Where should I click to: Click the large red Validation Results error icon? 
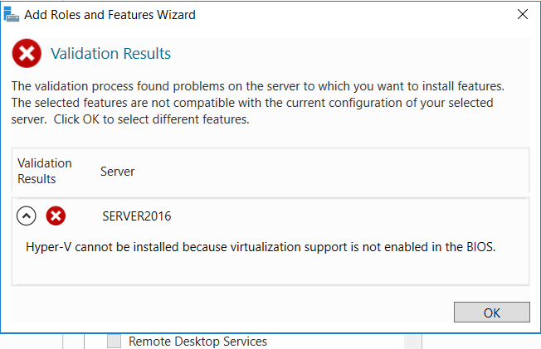(27, 53)
